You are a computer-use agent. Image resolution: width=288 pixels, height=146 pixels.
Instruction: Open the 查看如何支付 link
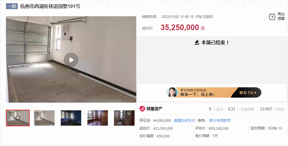click(184, 121)
